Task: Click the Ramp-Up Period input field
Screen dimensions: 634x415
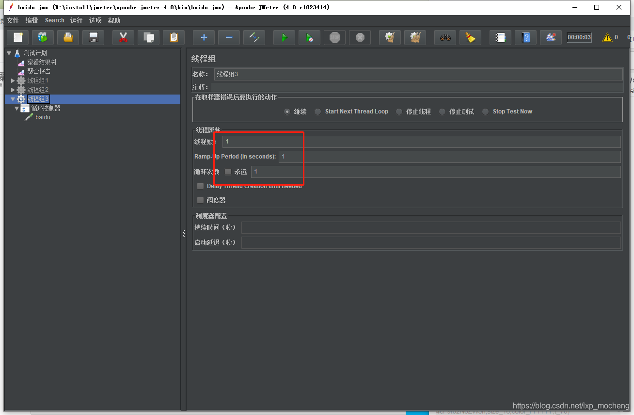Action: click(449, 157)
